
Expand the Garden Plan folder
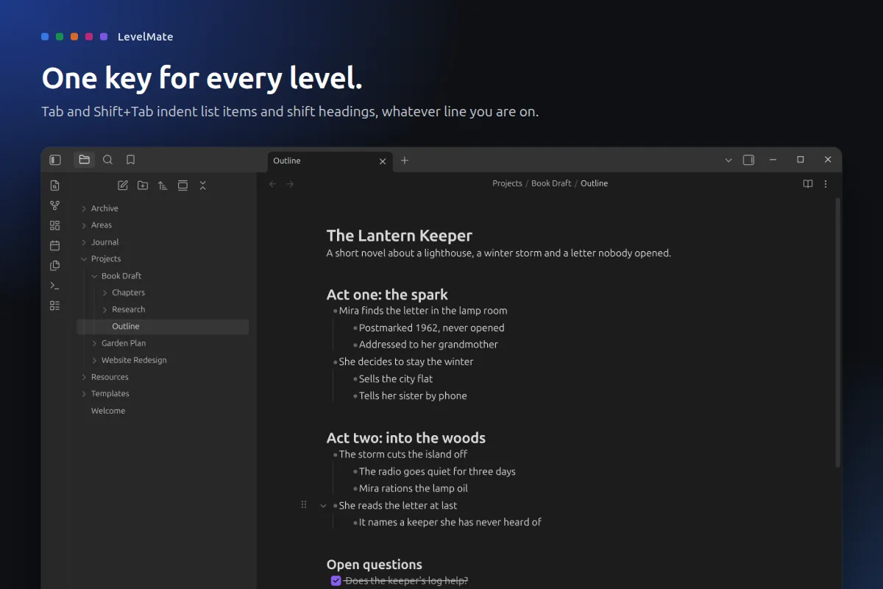point(94,343)
